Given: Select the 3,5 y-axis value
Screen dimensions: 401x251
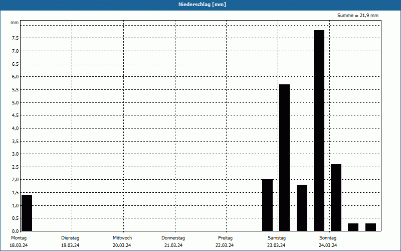Looking at the screenshot, I should point(16,142).
